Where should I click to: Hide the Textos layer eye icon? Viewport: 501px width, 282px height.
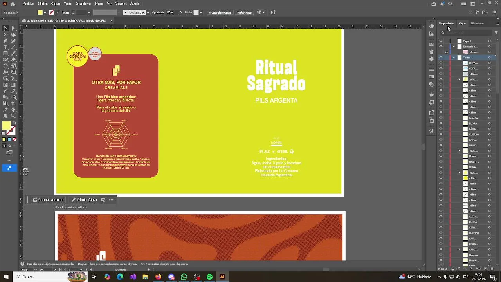click(441, 58)
